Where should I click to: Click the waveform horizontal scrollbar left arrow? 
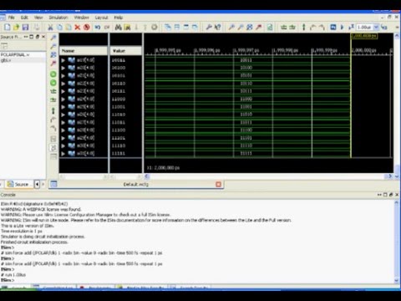coord(147,176)
